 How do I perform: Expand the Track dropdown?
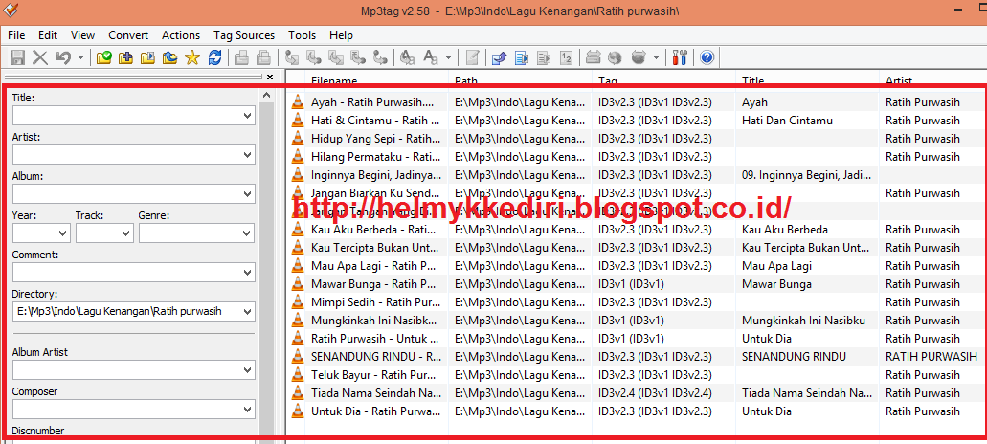pyautogui.click(x=126, y=233)
